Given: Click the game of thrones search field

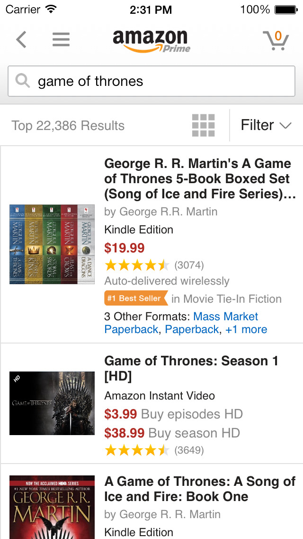Looking at the screenshot, I should [161, 81].
